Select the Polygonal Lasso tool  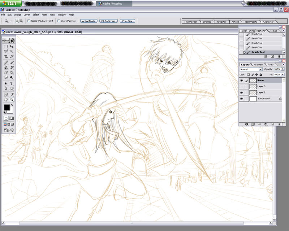pyautogui.click(x=6, y=51)
